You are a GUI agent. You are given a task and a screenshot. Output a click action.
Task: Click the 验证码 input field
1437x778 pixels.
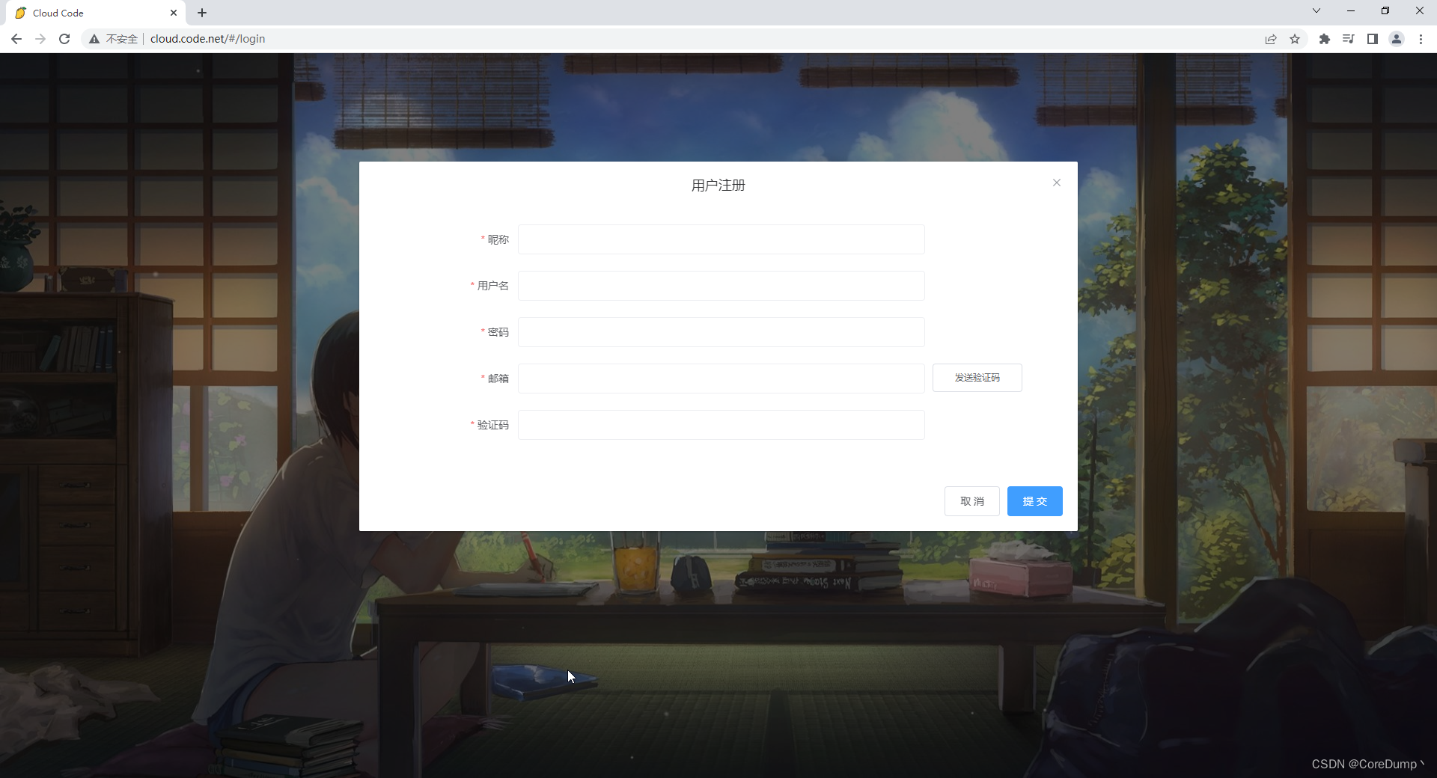pyautogui.click(x=721, y=425)
